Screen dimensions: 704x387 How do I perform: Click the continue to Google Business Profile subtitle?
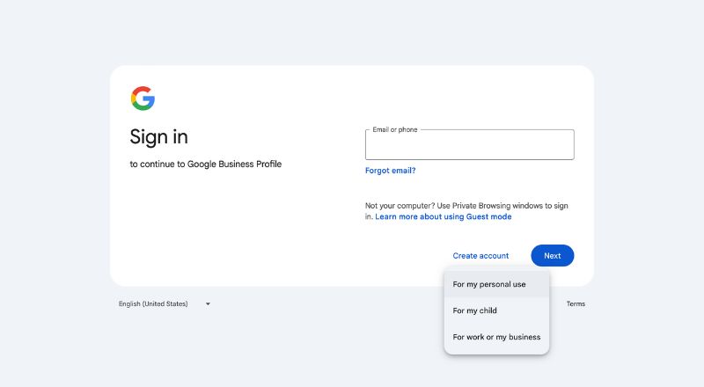tap(206, 164)
